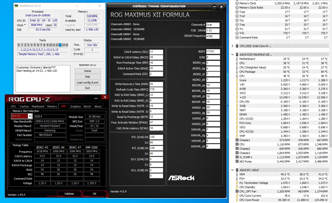
Task: Click the CAS# Latency (tCL) field
Action: (x=156, y=52)
